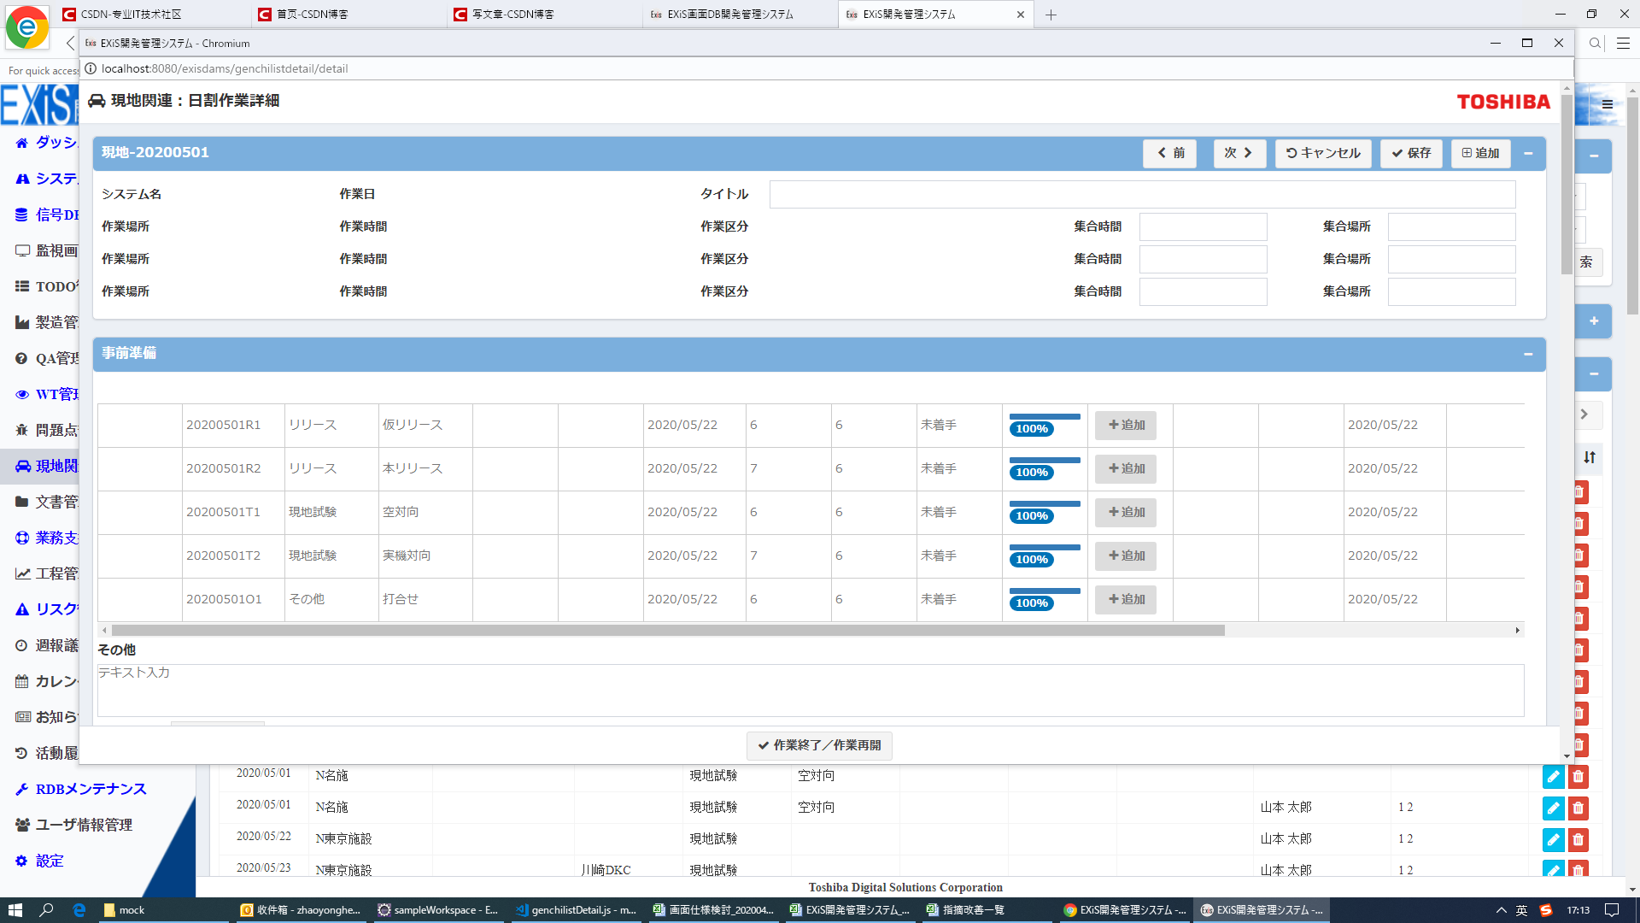Open the RDBメンテナンス sidebar icon
Image resolution: width=1640 pixels, height=923 pixels.
21,789
